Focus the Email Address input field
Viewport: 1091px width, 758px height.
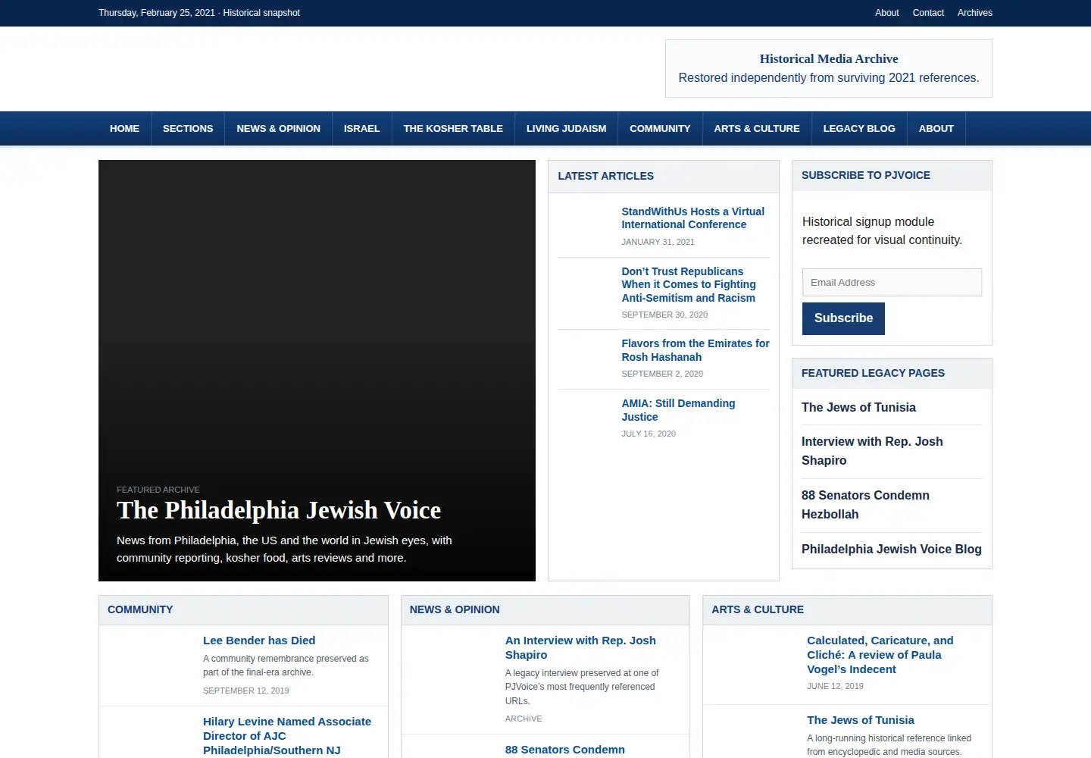tap(892, 283)
